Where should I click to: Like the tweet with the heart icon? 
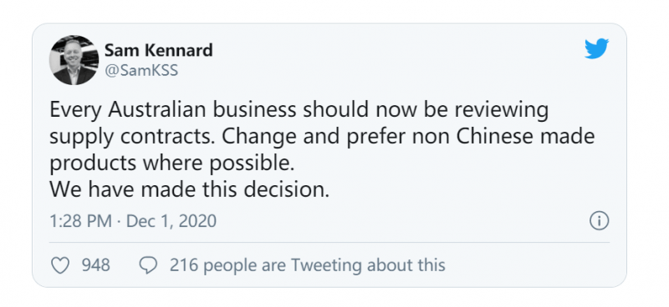click(x=60, y=265)
